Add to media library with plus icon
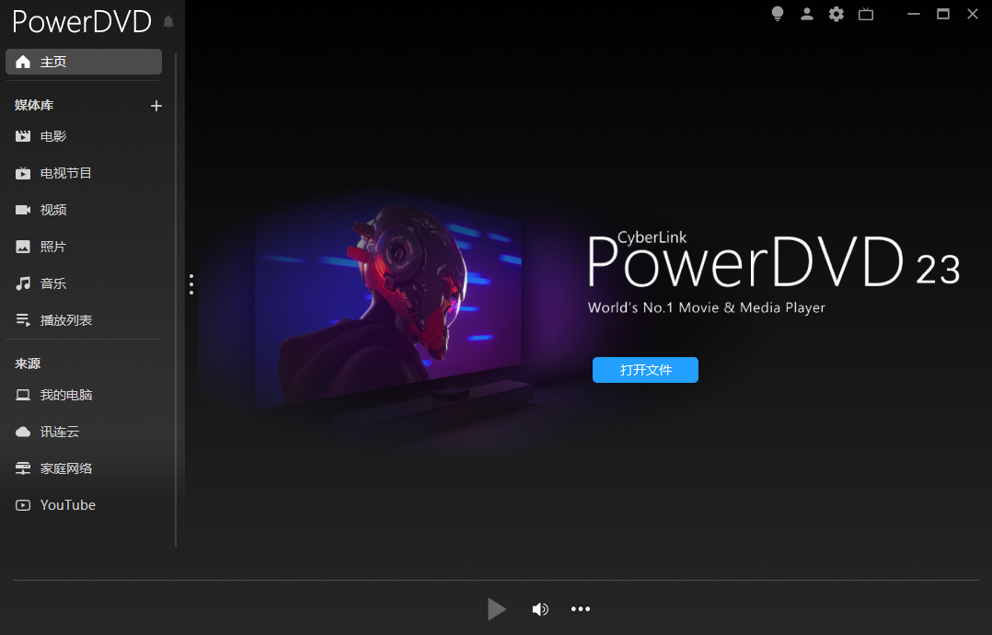992x635 pixels. (x=156, y=106)
